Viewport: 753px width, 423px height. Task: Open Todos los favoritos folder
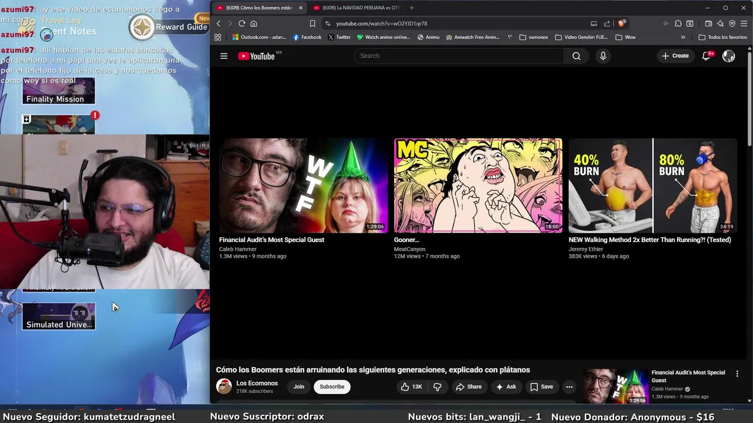point(722,37)
